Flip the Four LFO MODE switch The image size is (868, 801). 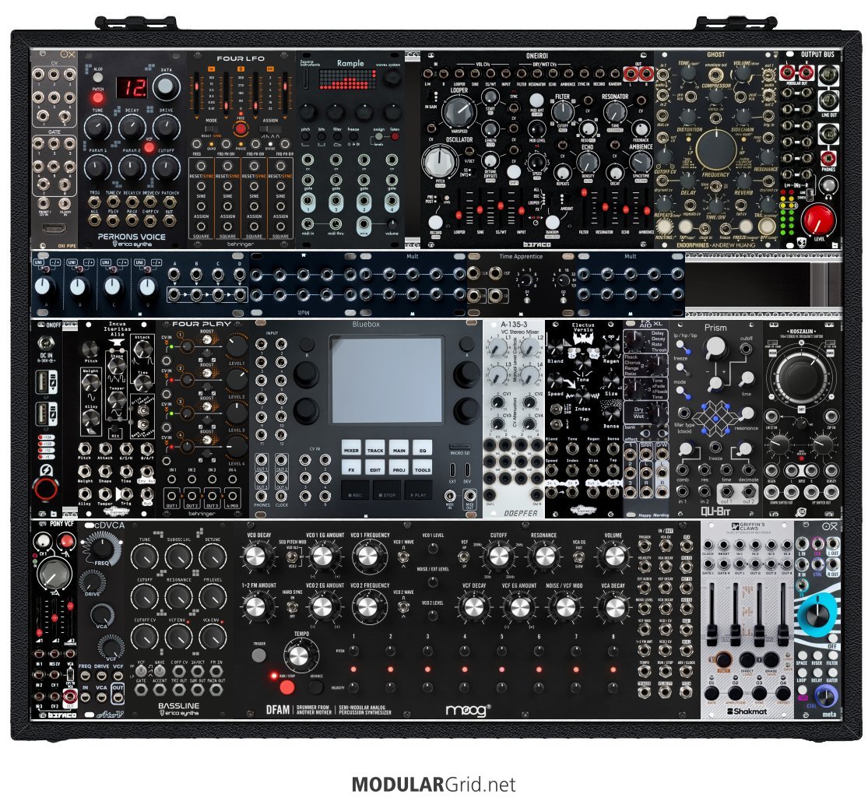(212, 128)
